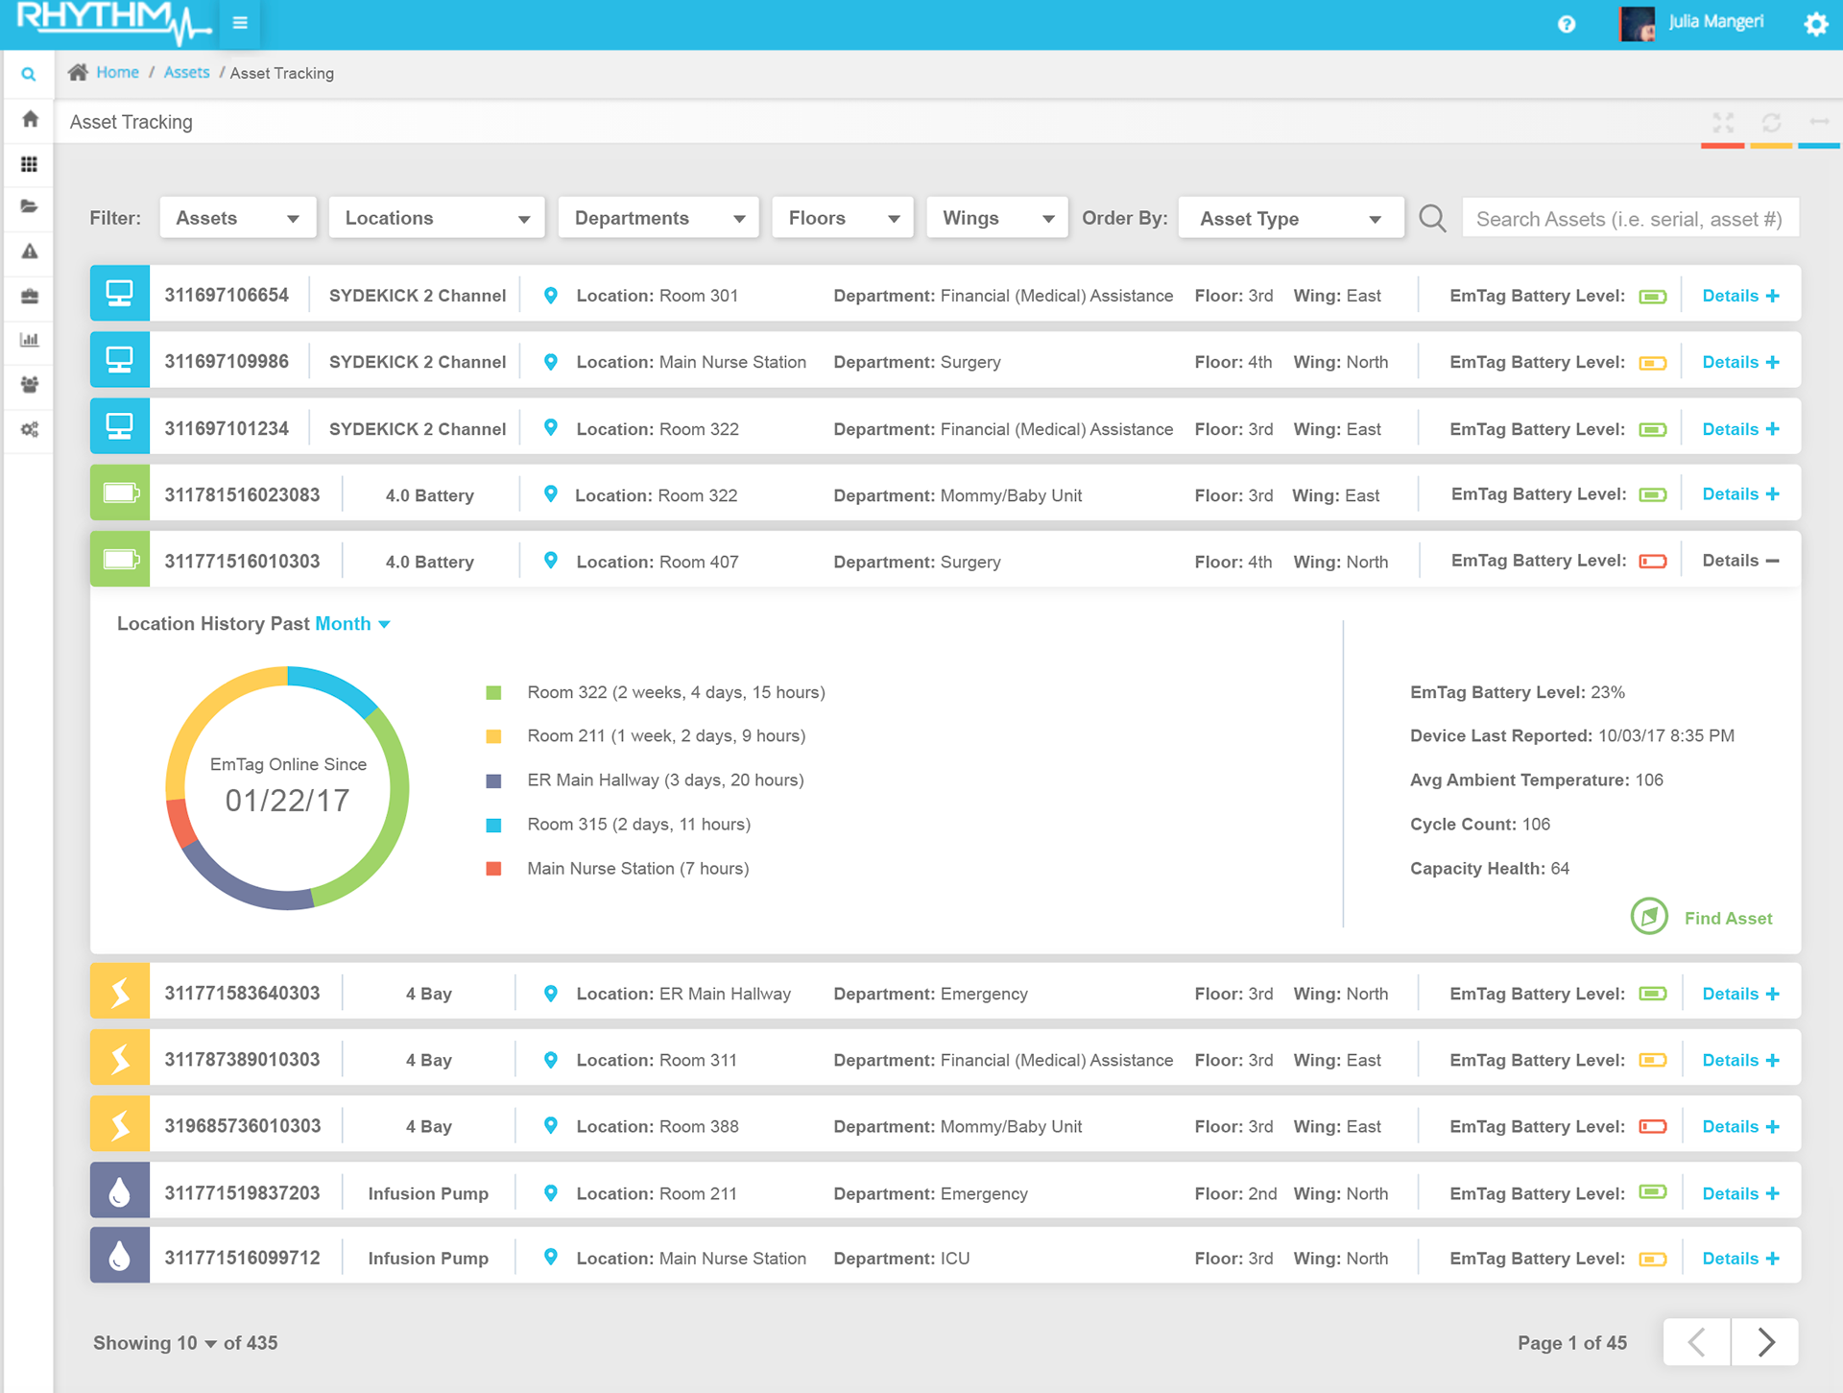
Task: Open the Asset Type order dropdown
Action: (1289, 219)
